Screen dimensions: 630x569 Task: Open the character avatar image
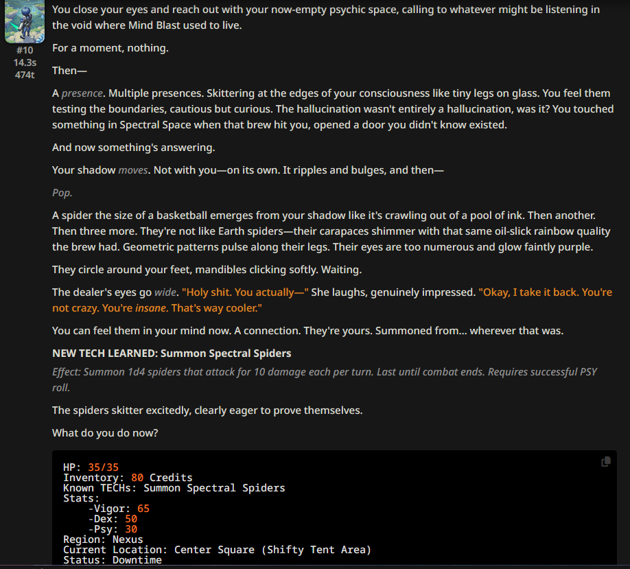point(25,21)
